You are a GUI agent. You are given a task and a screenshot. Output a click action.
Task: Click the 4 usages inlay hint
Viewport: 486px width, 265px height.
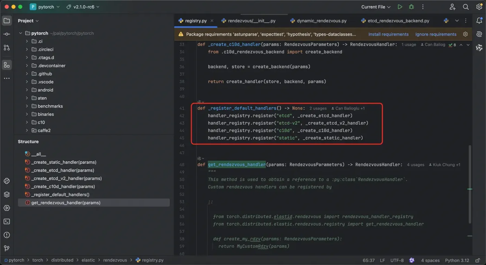(x=416, y=165)
